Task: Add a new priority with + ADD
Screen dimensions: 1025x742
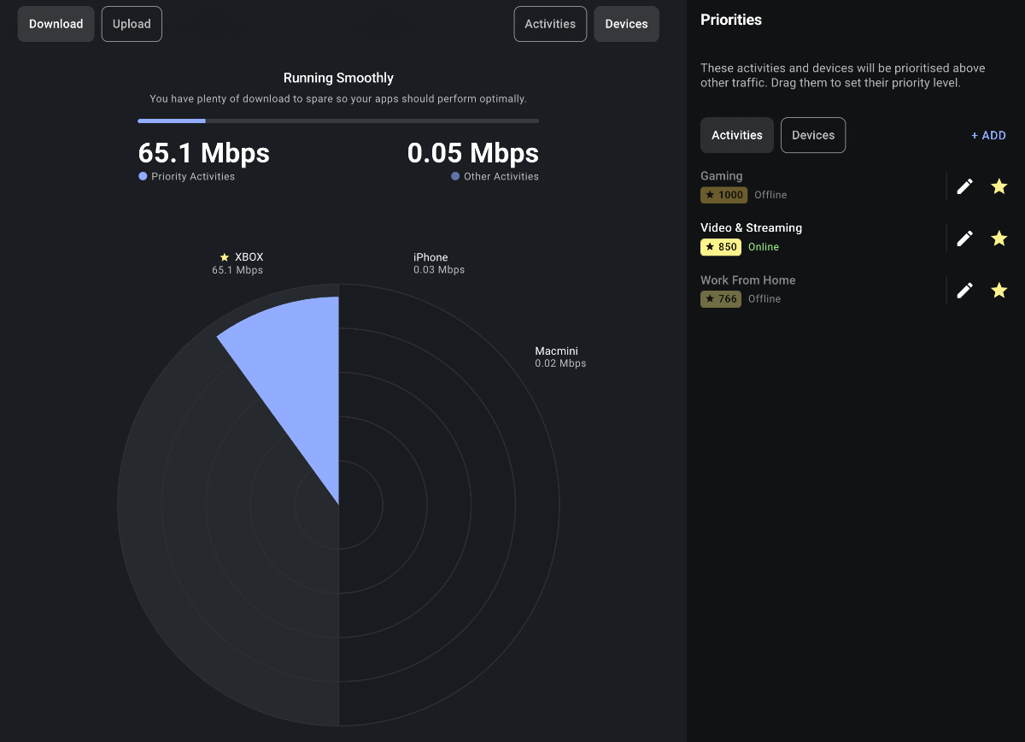Action: (988, 135)
